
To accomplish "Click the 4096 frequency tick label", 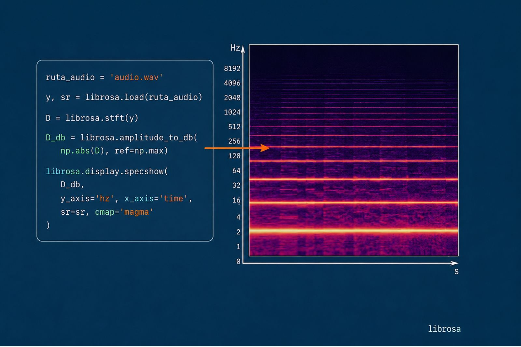I will click(232, 83).
